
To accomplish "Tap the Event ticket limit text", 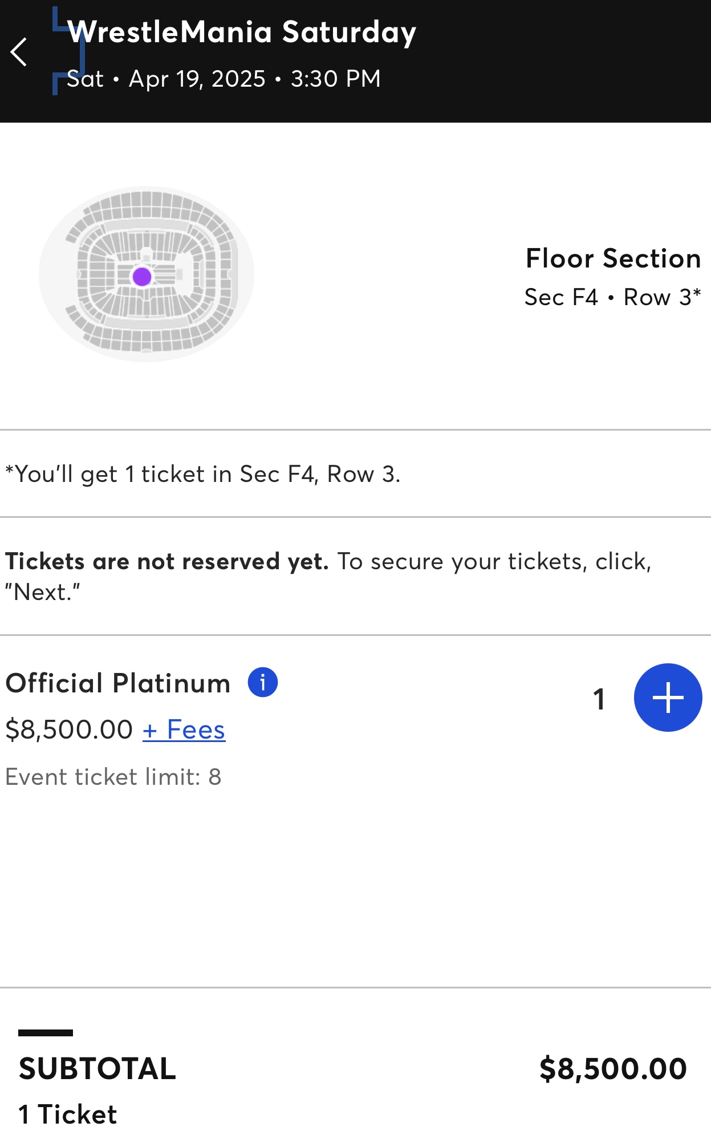I will tap(113, 777).
